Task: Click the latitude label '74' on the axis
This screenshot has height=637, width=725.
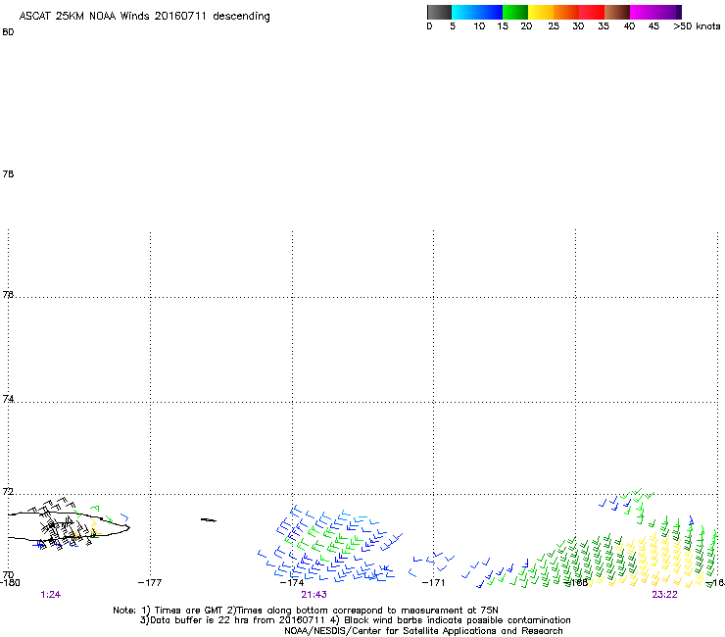Action: [8, 399]
